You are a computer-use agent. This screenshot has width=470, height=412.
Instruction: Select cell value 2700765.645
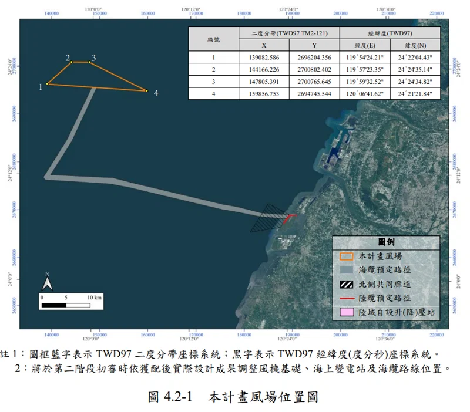(x=314, y=82)
